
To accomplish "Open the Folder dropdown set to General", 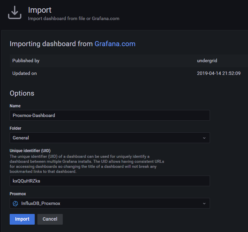I will [109, 138].
